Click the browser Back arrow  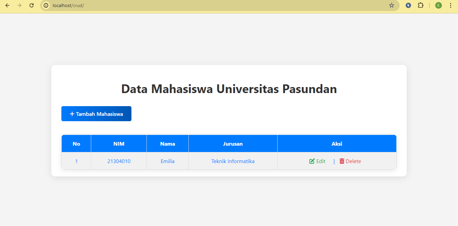7,5
